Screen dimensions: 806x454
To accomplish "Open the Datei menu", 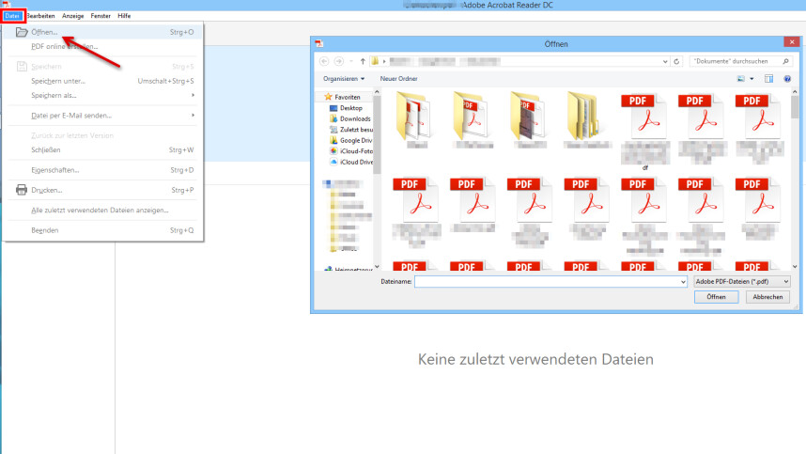I will 12,16.
